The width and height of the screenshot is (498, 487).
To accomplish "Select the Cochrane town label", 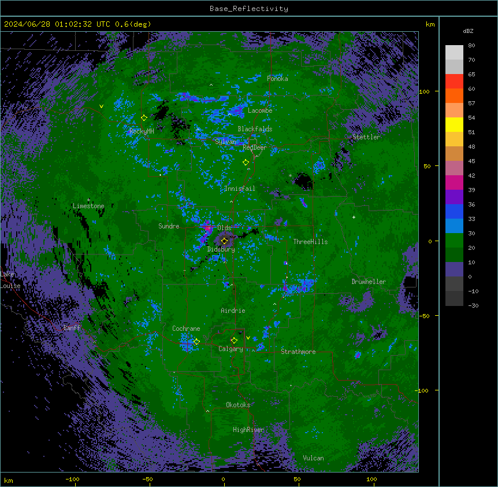I will pos(186,329).
